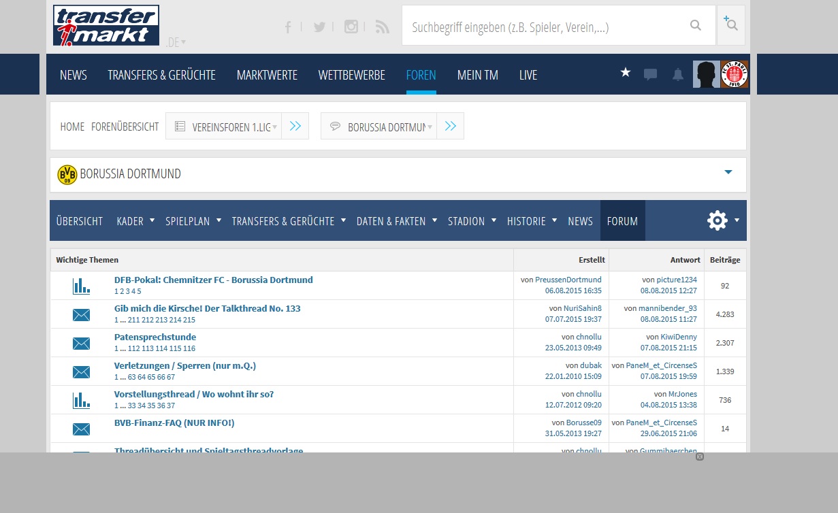Viewport: 838px width, 513px height.
Task: Click the Transfermarkt logo
Action: (x=106, y=25)
